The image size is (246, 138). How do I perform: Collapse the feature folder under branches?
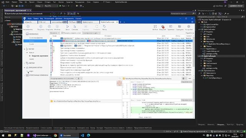(x=27, y=53)
